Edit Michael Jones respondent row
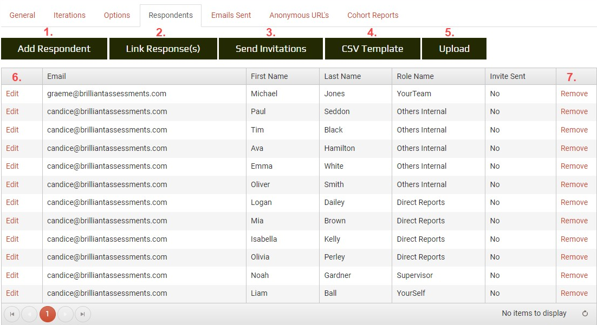597x325 pixels. (12, 94)
